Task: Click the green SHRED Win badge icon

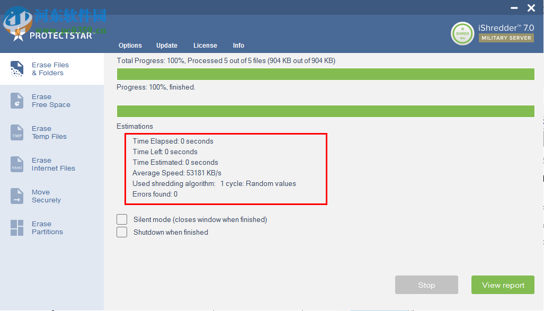Action: [x=462, y=34]
